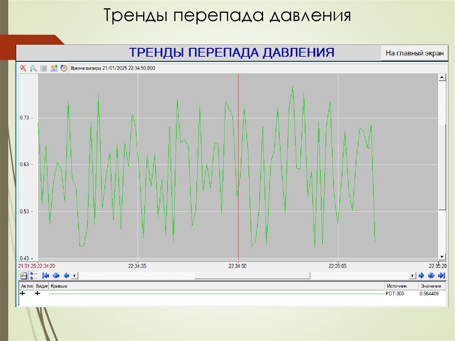Image resolution: width=455 pixels, height=341 pixels.
Task: Click the magnifier zoom icon in the toolbar
Action: pyautogui.click(x=33, y=68)
